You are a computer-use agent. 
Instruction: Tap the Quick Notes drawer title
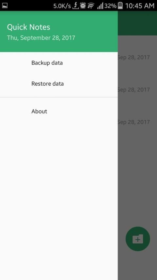coord(28,27)
